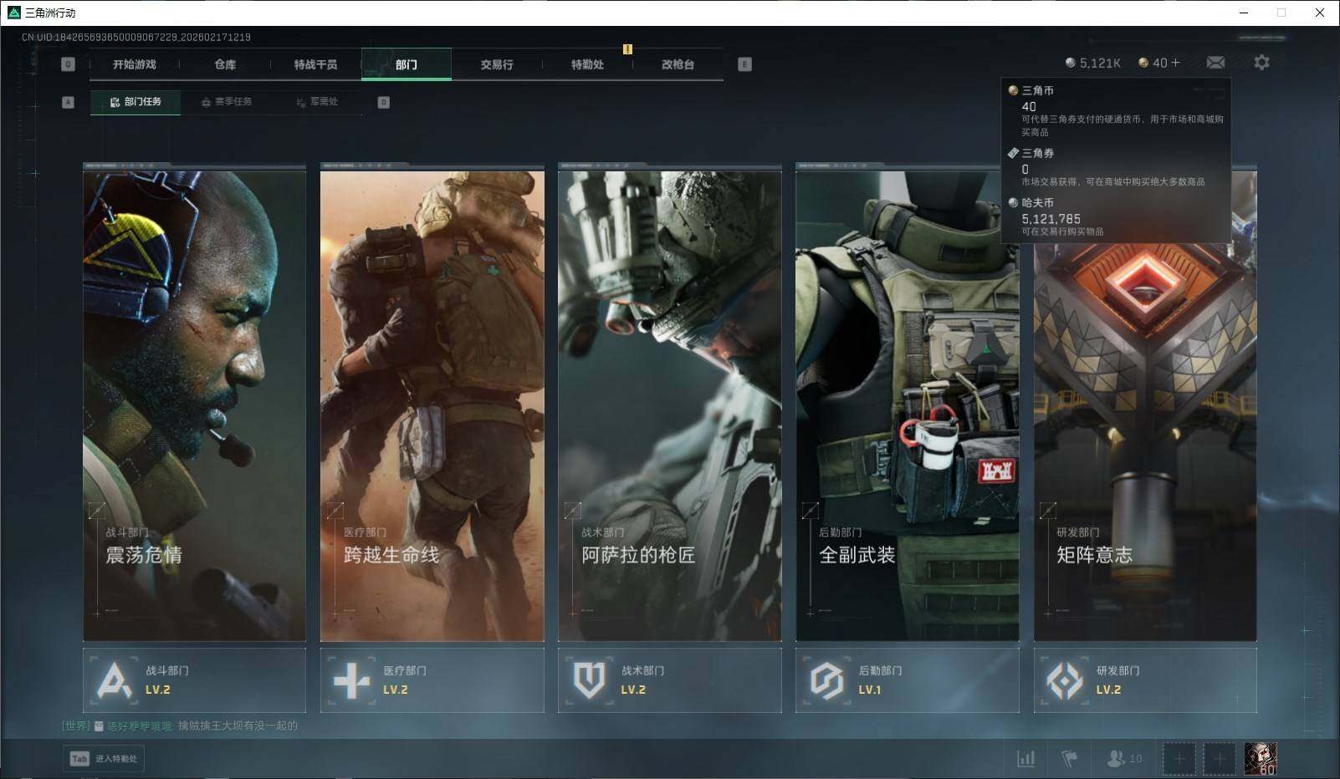Switch to the 仓库 tab
The width and height of the screenshot is (1340, 779).
click(225, 64)
